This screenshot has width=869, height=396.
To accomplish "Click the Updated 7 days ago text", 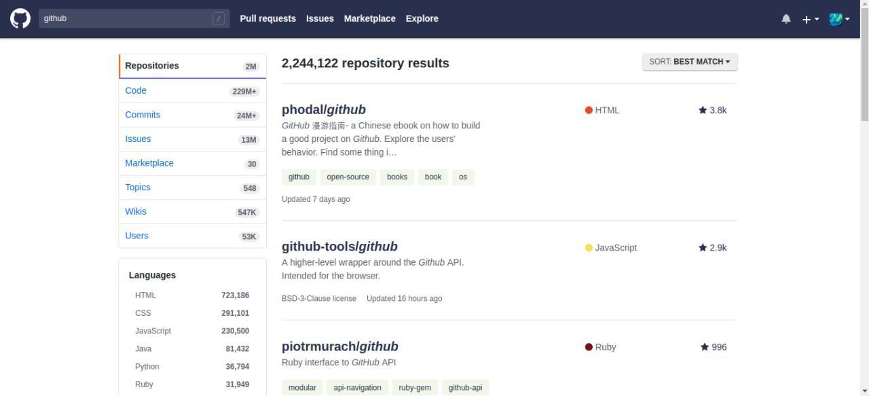I will (x=316, y=199).
